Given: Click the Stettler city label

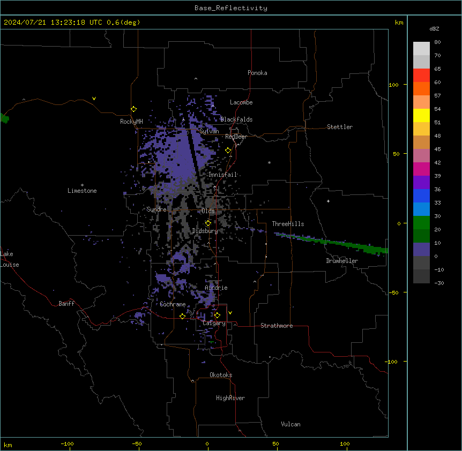Looking at the screenshot, I should coord(340,127).
